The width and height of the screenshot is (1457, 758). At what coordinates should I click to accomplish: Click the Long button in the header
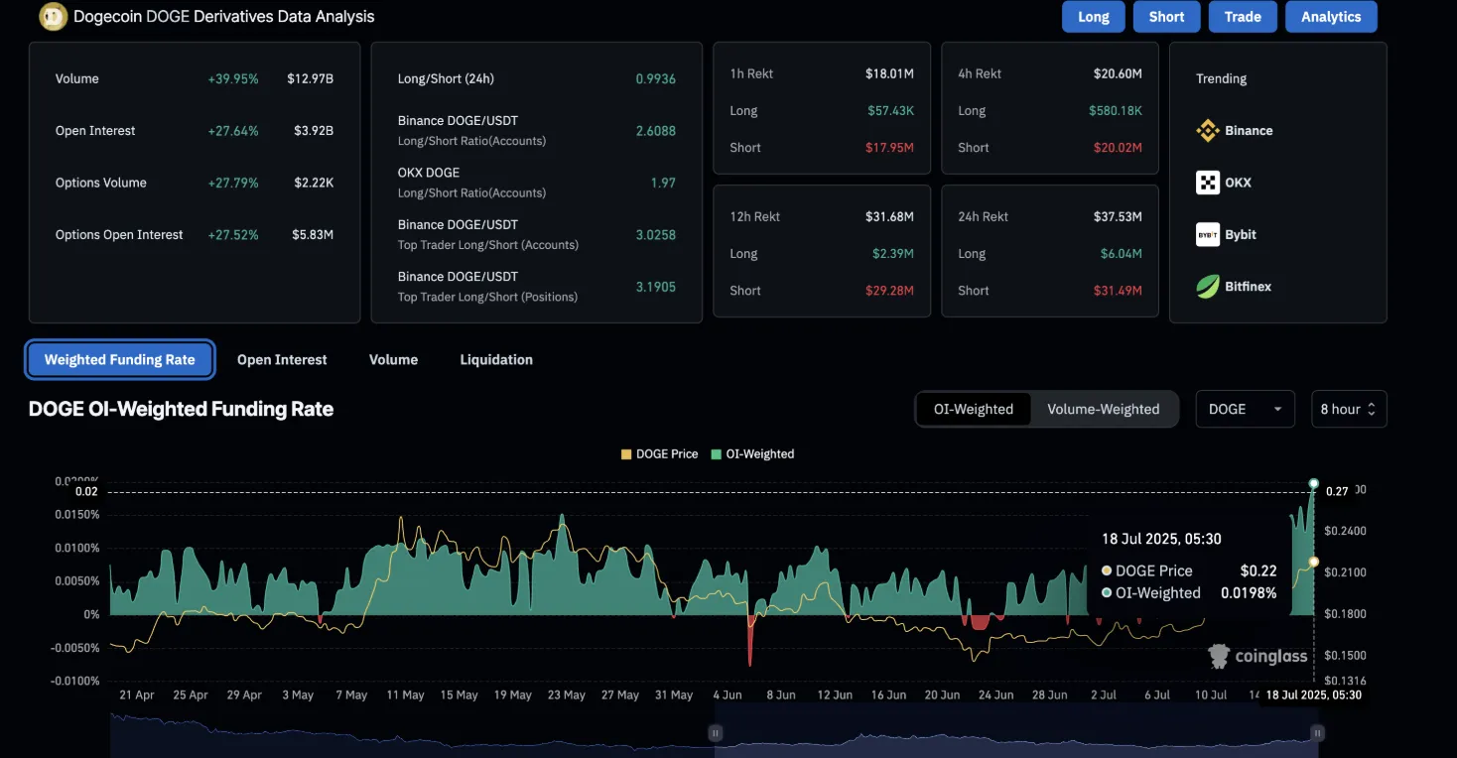pyautogui.click(x=1093, y=16)
